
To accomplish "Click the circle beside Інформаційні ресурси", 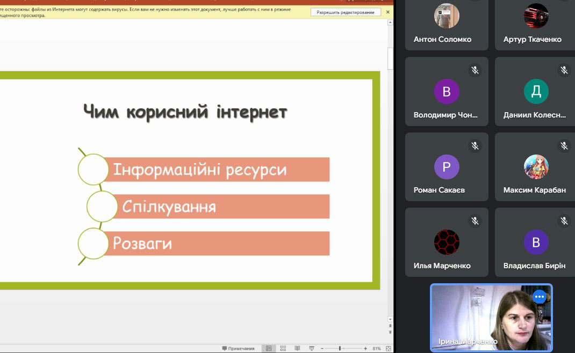I will pyautogui.click(x=93, y=169).
